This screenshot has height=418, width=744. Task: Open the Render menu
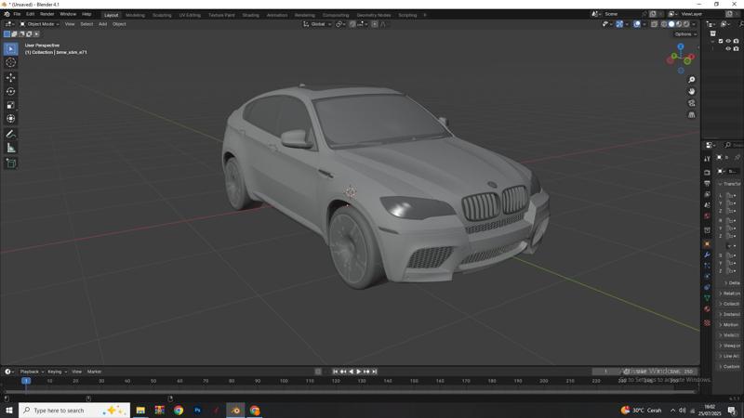click(x=47, y=14)
